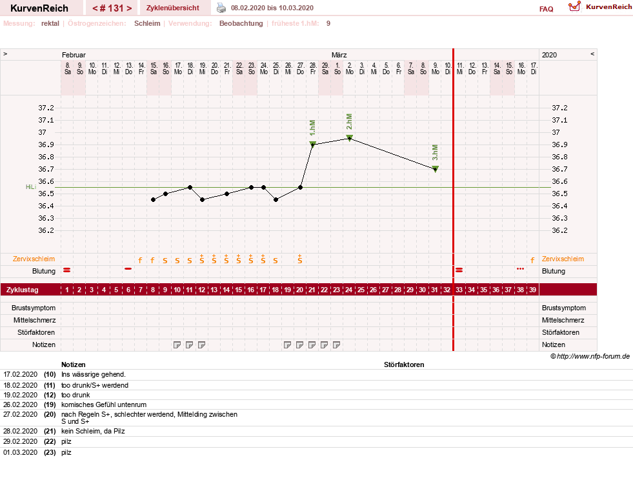Open the note icon for cycle day 10

point(177,345)
